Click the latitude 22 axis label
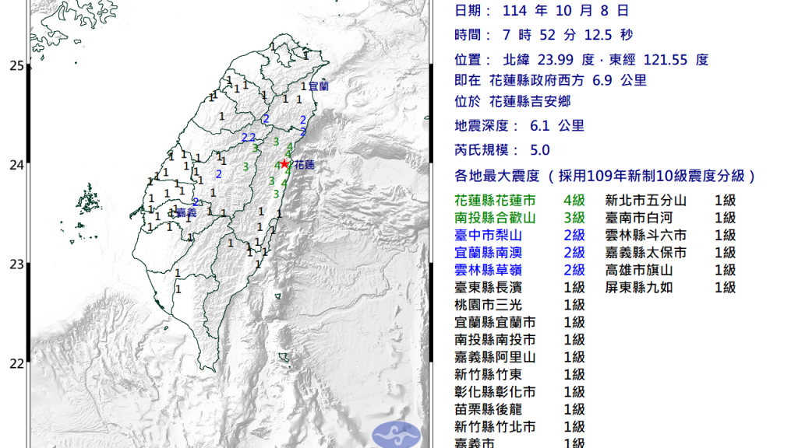The height and width of the screenshot is (448, 798). pos(16,362)
